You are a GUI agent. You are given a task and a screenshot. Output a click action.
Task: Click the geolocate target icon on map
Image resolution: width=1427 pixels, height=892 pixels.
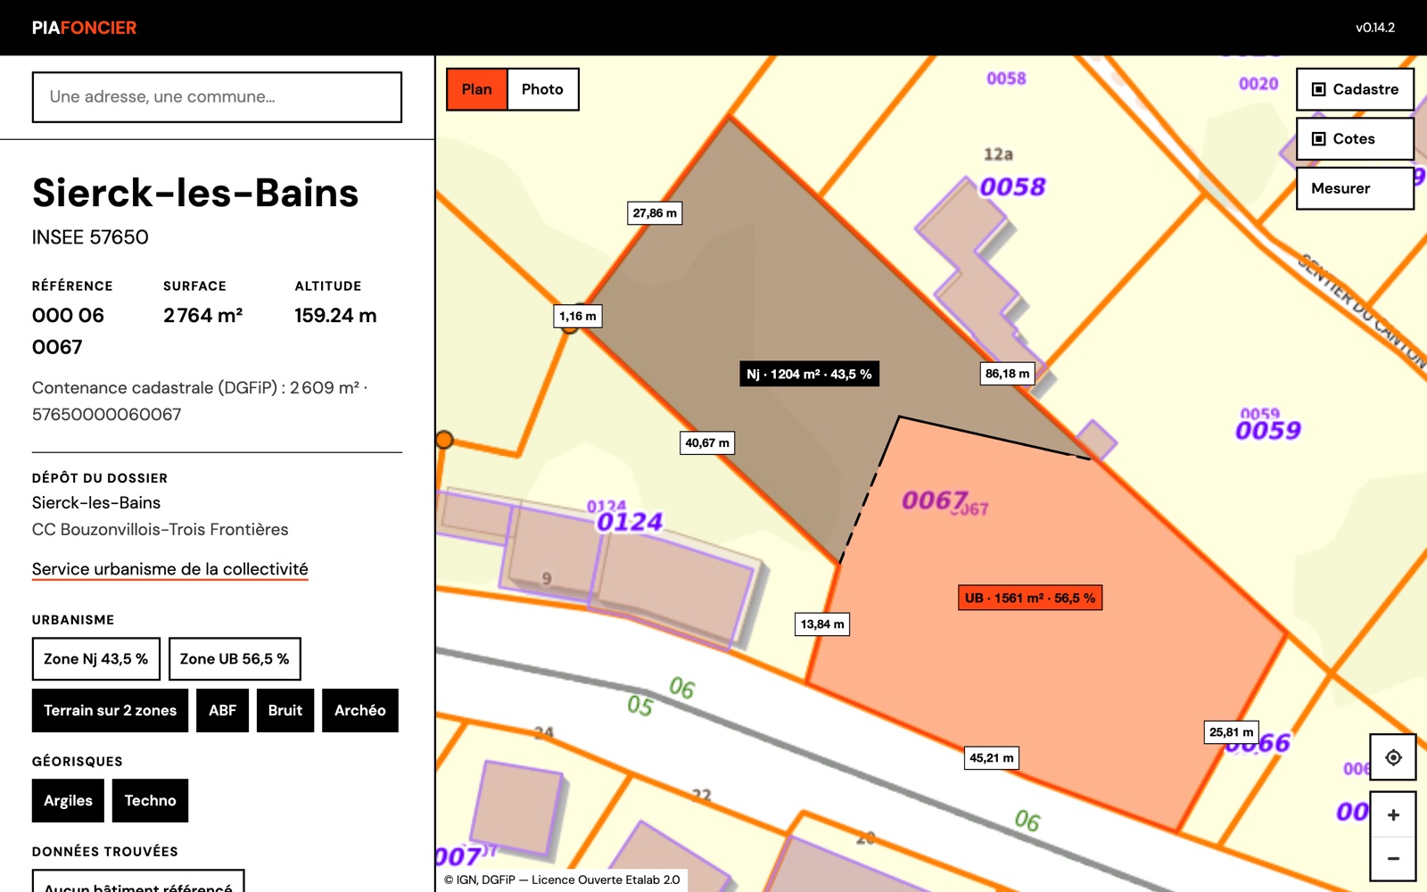1393,757
